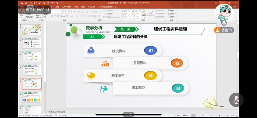Click the 01 blue oval on slide
This screenshot has width=257, height=118.
click(150, 51)
